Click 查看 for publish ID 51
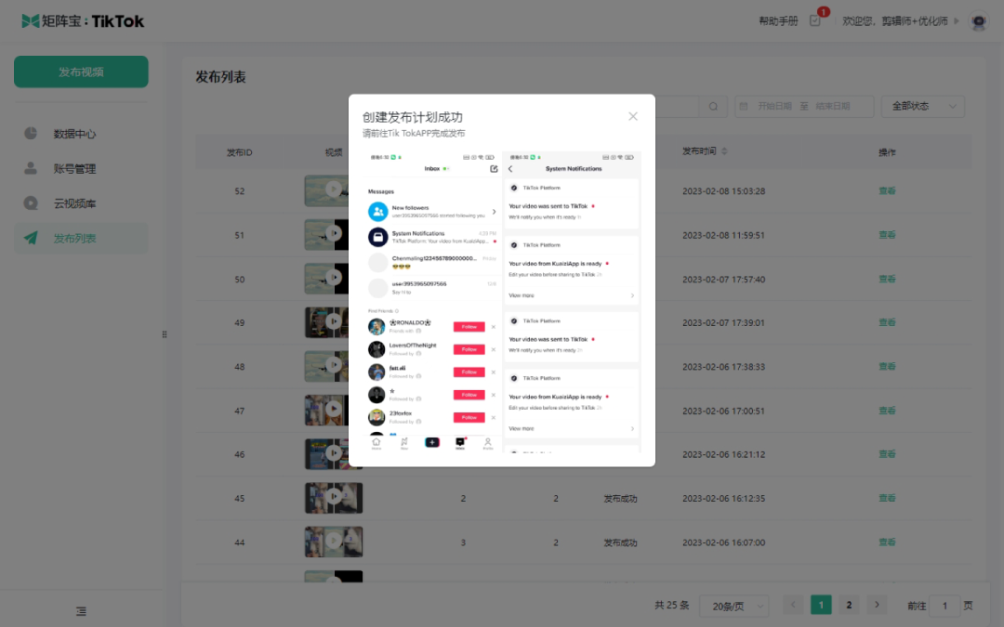The height and width of the screenshot is (627, 1004). (x=887, y=235)
